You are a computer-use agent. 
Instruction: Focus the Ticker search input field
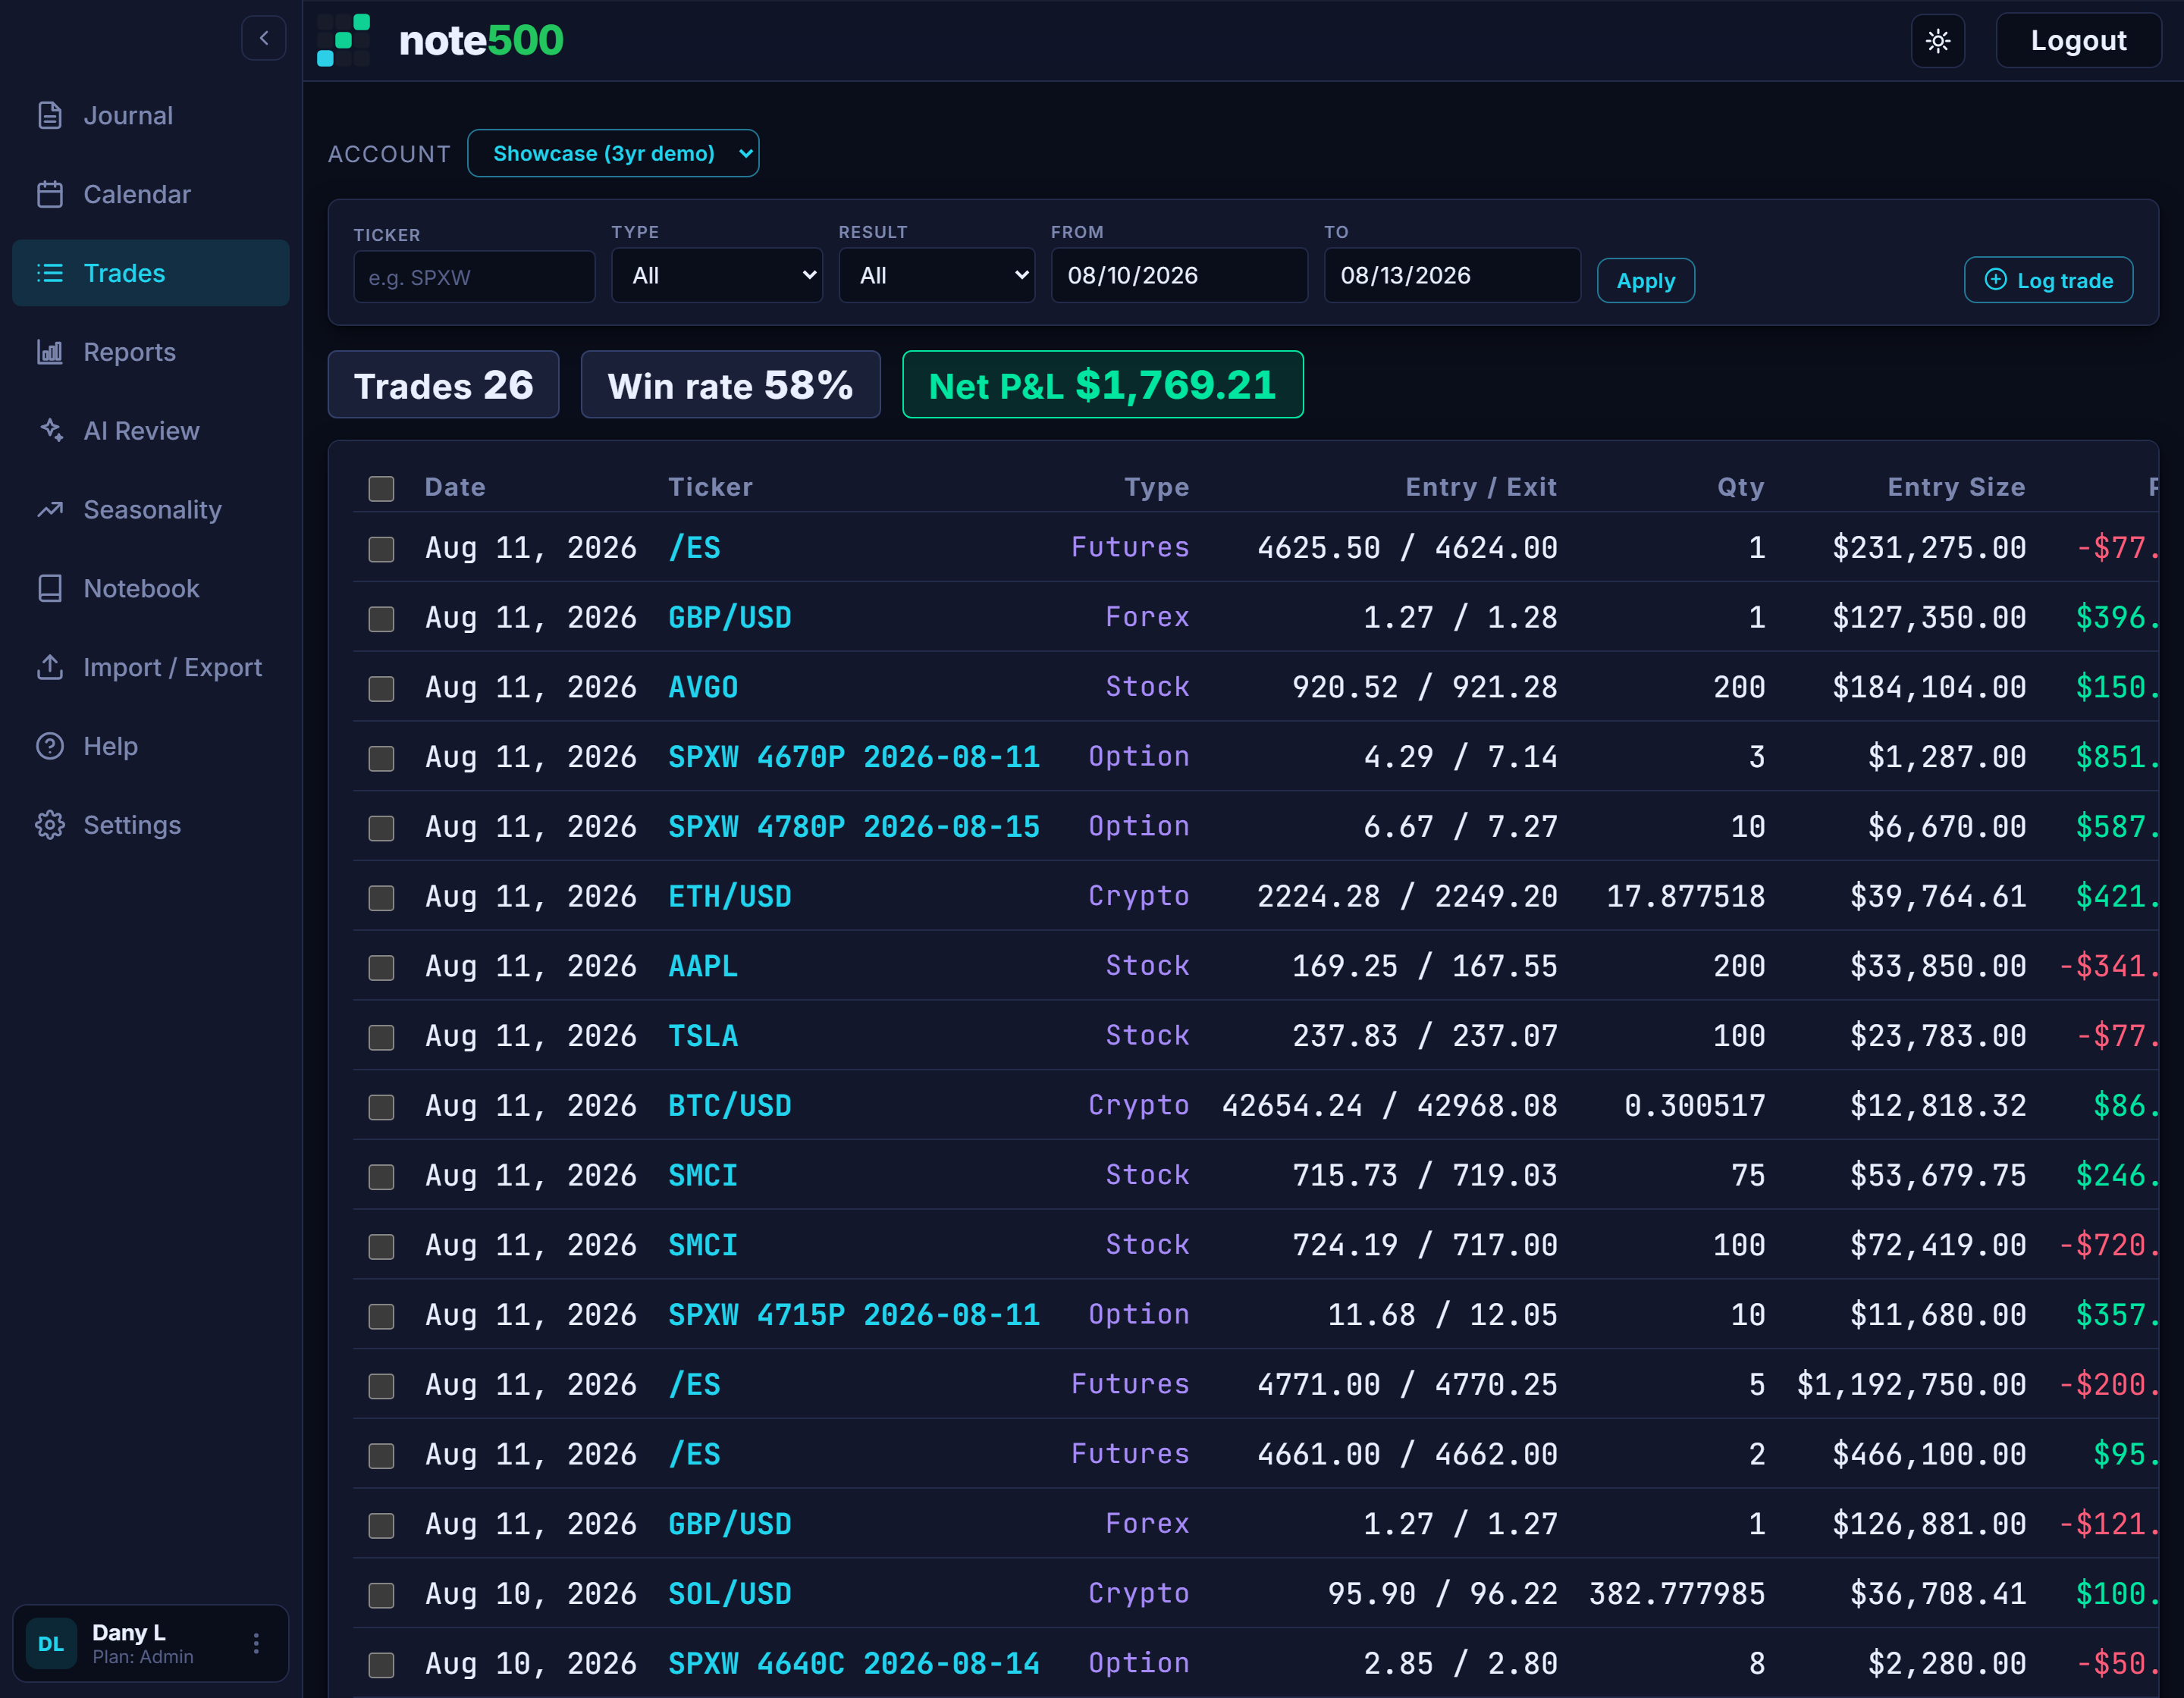pos(474,277)
